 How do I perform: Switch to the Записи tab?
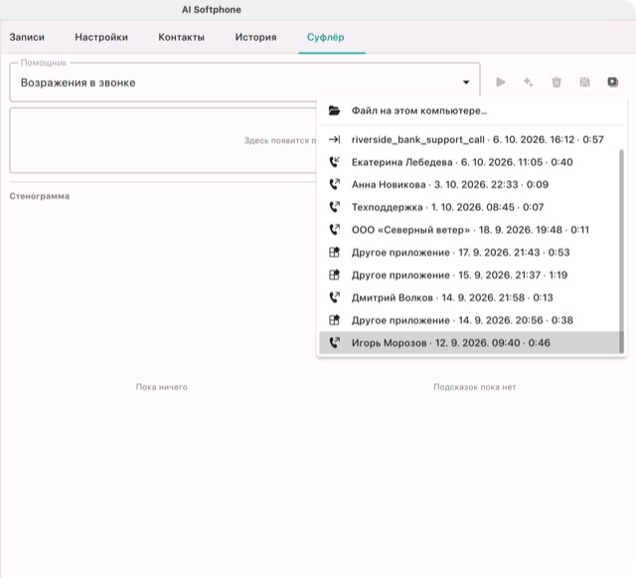pyautogui.click(x=27, y=37)
